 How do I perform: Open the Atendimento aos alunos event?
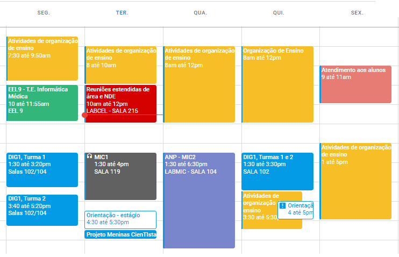[x=356, y=84]
